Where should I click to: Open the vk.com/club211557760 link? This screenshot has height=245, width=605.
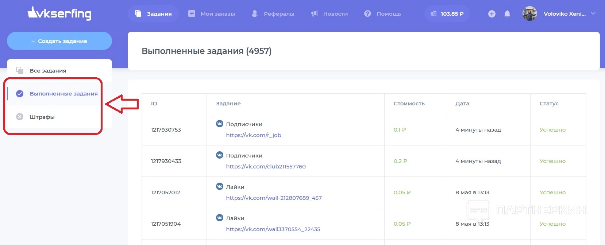266,167
